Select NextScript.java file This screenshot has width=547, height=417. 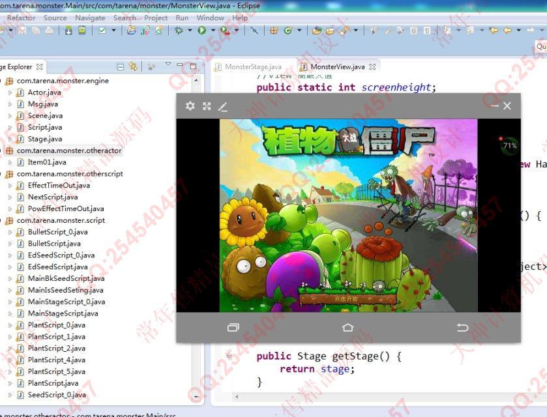(x=53, y=197)
